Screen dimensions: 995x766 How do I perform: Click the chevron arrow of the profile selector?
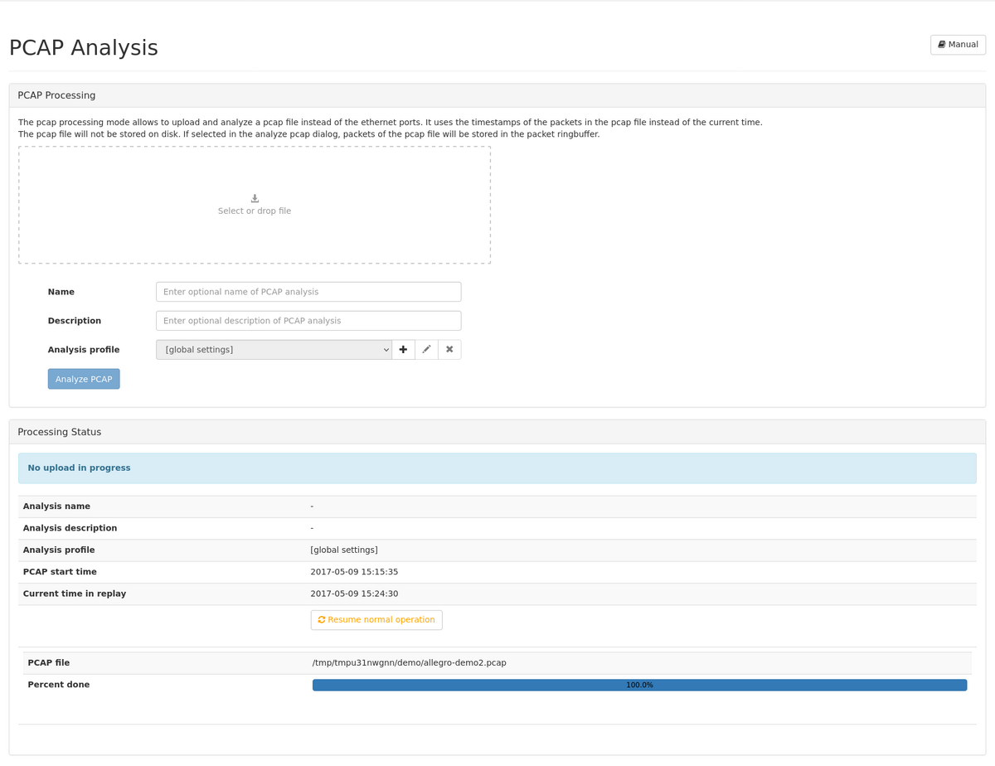click(386, 350)
